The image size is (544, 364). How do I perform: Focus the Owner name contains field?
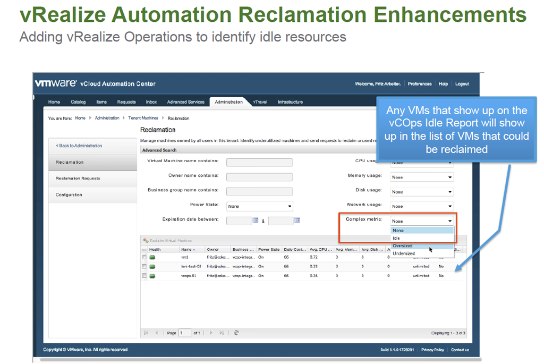click(x=259, y=177)
